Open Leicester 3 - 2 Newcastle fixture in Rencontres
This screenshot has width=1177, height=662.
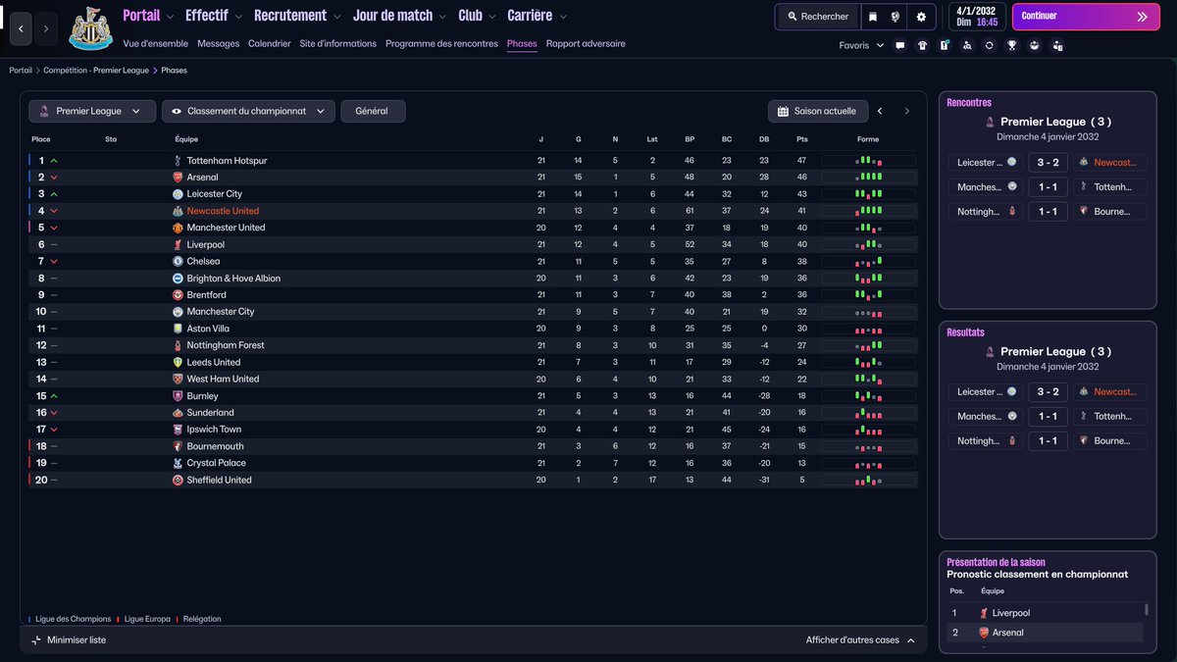coord(1048,162)
